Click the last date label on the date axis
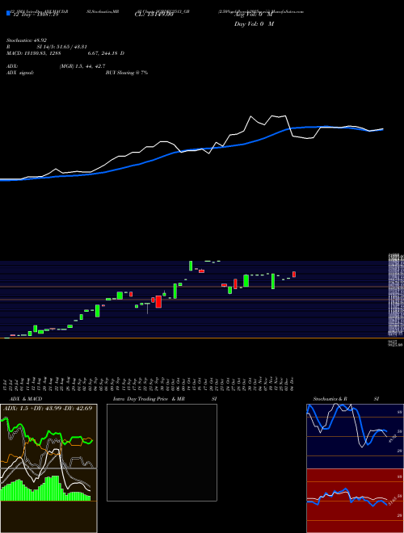 292,384
